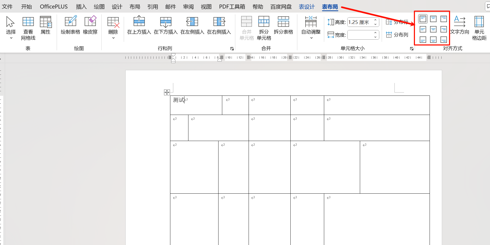This screenshot has width=490, height=245.
Task: Switch to the Table Design (表设计) tab
Action: [307, 7]
